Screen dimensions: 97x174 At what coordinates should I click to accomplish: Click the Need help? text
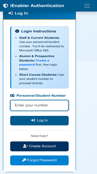(x=39, y=136)
